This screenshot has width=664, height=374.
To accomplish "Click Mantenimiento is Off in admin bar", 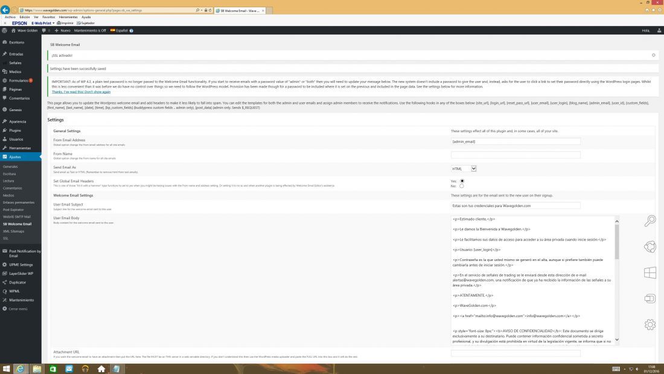I will pyautogui.click(x=90, y=31).
